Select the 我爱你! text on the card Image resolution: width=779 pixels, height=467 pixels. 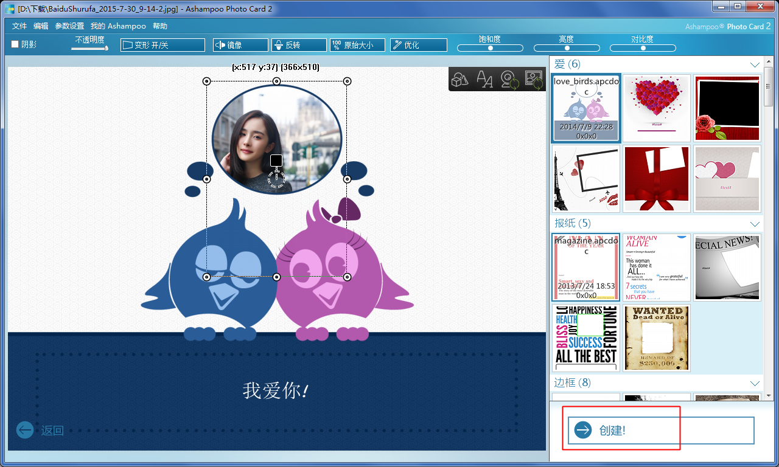tap(276, 391)
